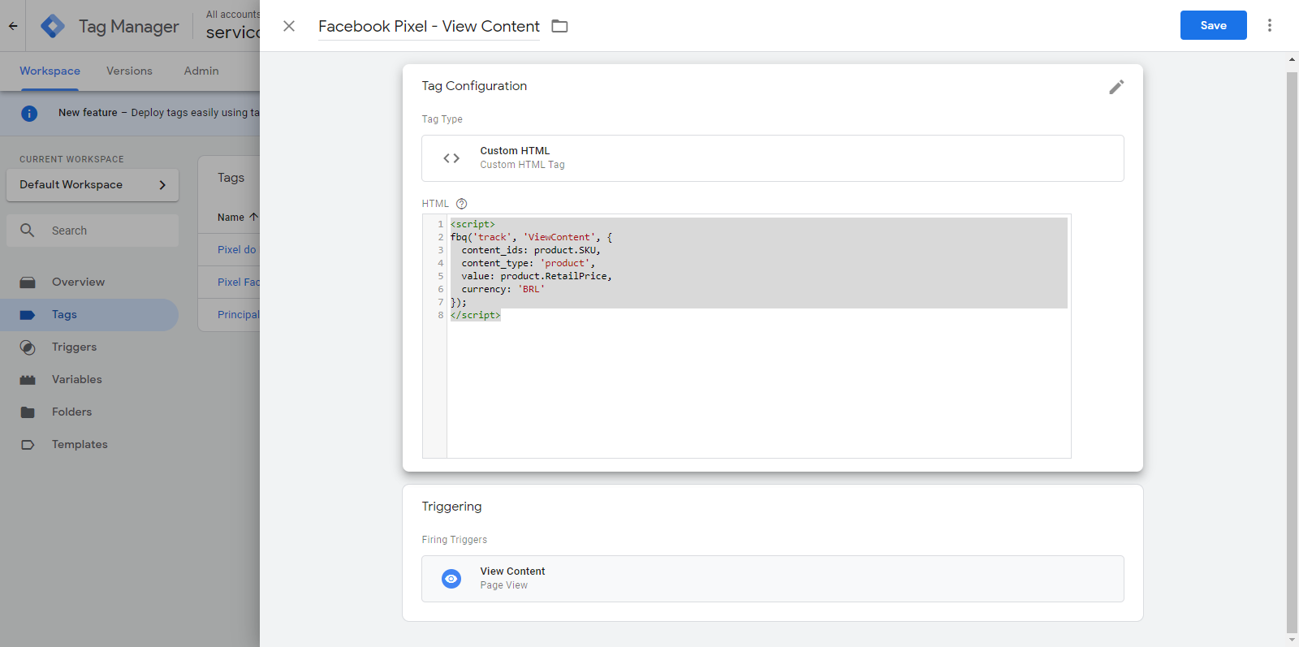Viewport: 1299px width, 647px height.
Task: Open the Principal tag link
Action: point(239,315)
